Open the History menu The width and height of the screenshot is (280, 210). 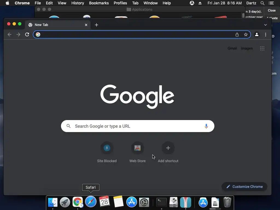pos(77,3)
